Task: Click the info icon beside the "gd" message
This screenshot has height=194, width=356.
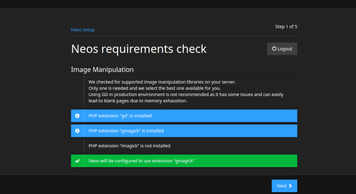Action: (77, 115)
